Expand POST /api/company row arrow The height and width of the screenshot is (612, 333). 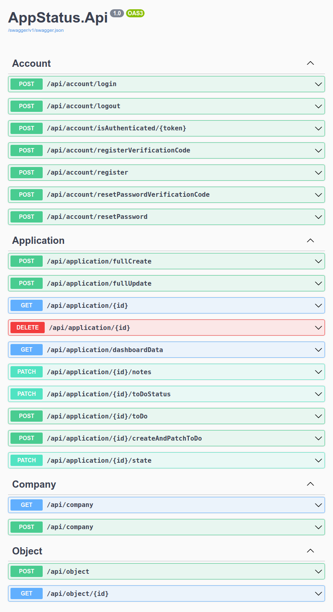319,527
